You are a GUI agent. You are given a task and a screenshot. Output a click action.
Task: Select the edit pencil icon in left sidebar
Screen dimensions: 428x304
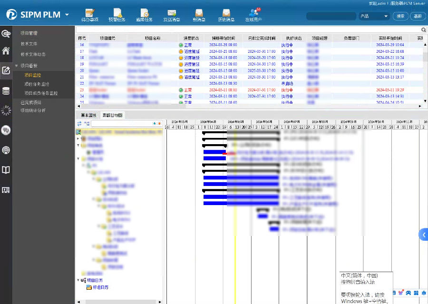click(x=6, y=70)
